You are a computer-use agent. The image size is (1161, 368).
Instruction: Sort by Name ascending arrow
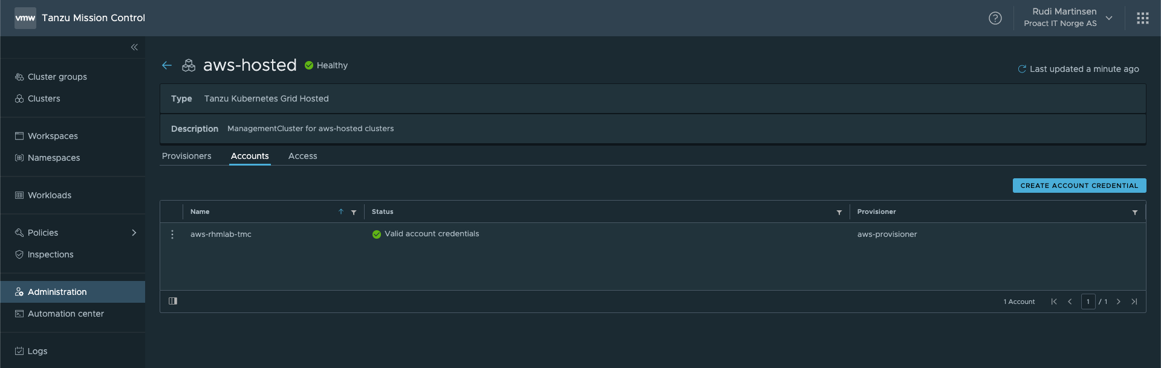point(341,211)
